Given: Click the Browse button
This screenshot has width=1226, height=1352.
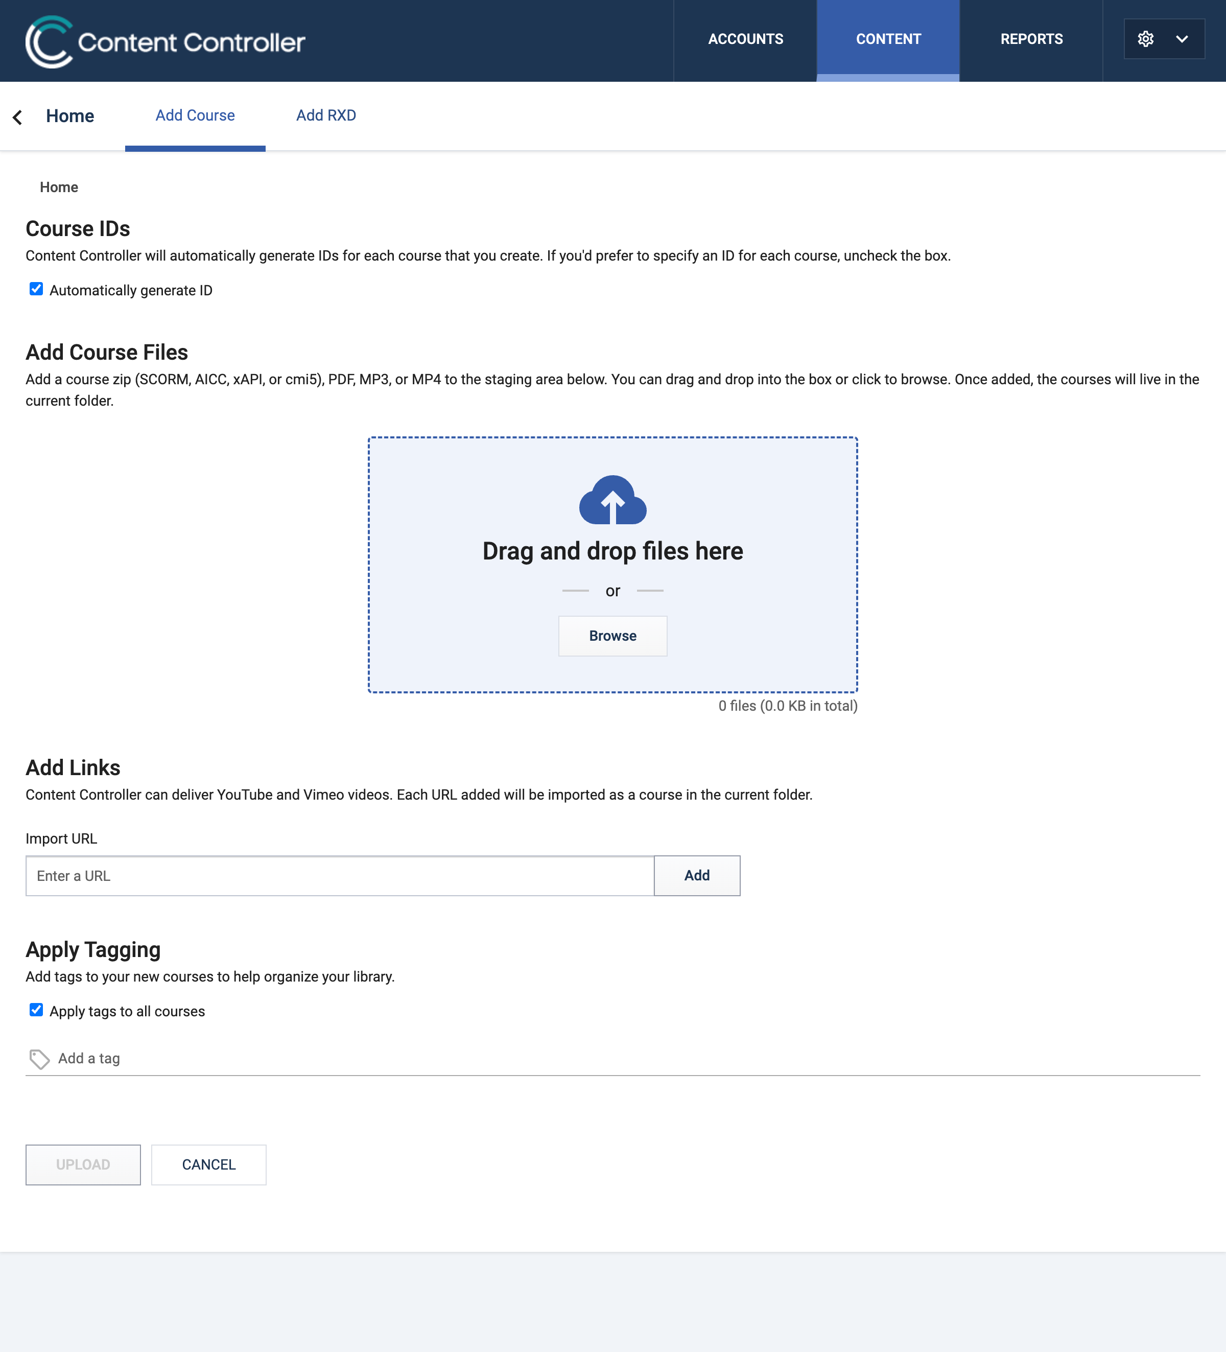Looking at the screenshot, I should 612,636.
